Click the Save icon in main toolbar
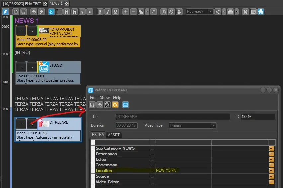Screen dimensions: 283x188 click(x=23, y=12)
